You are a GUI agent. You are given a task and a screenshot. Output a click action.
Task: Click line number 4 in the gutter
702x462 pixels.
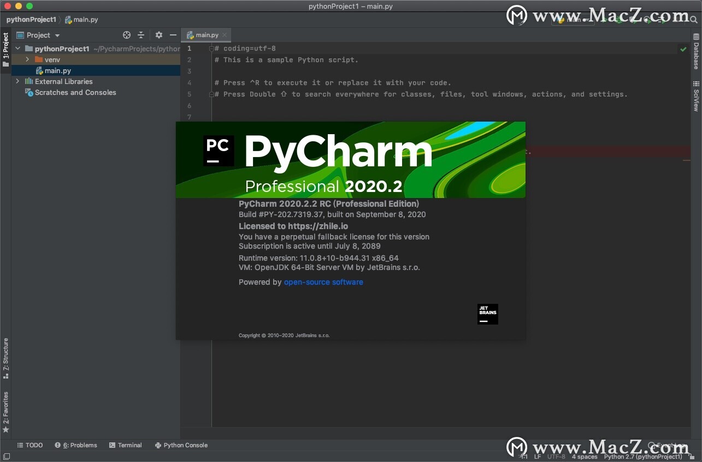[189, 83]
